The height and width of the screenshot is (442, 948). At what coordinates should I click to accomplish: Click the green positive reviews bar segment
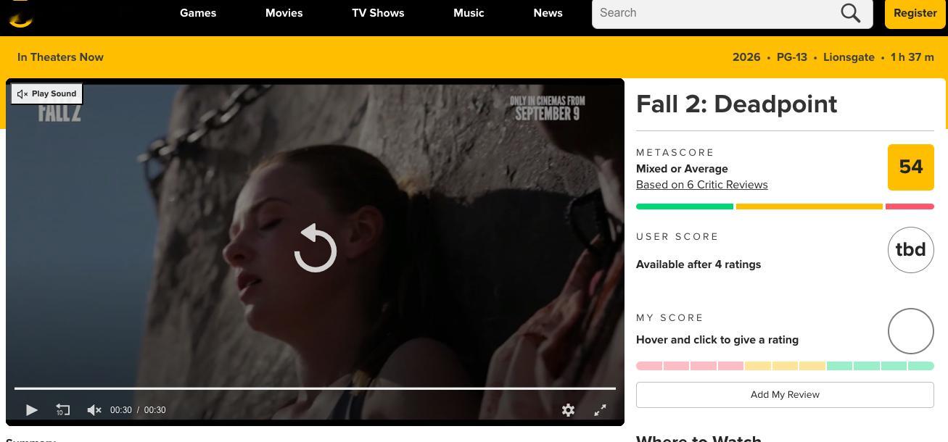click(x=685, y=207)
